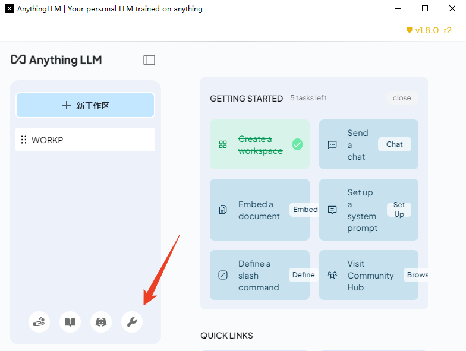Click the 'Define a slash command' label
The height and width of the screenshot is (351, 466).
(x=259, y=276)
